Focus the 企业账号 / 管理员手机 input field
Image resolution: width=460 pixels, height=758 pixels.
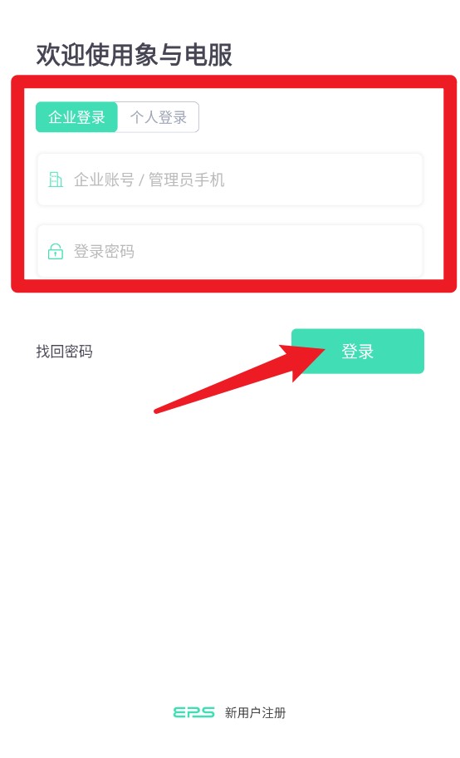point(230,180)
